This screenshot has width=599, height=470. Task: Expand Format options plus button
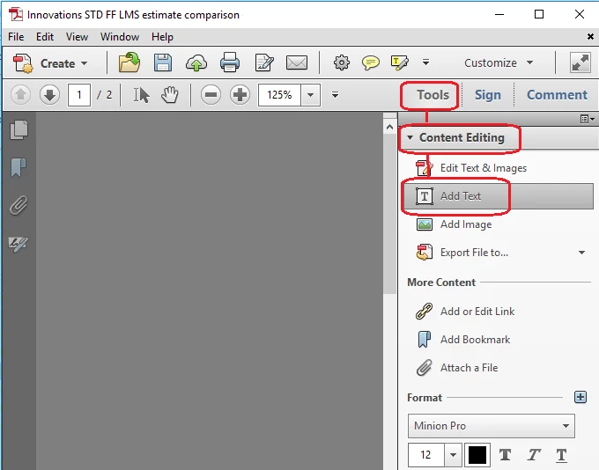click(581, 397)
